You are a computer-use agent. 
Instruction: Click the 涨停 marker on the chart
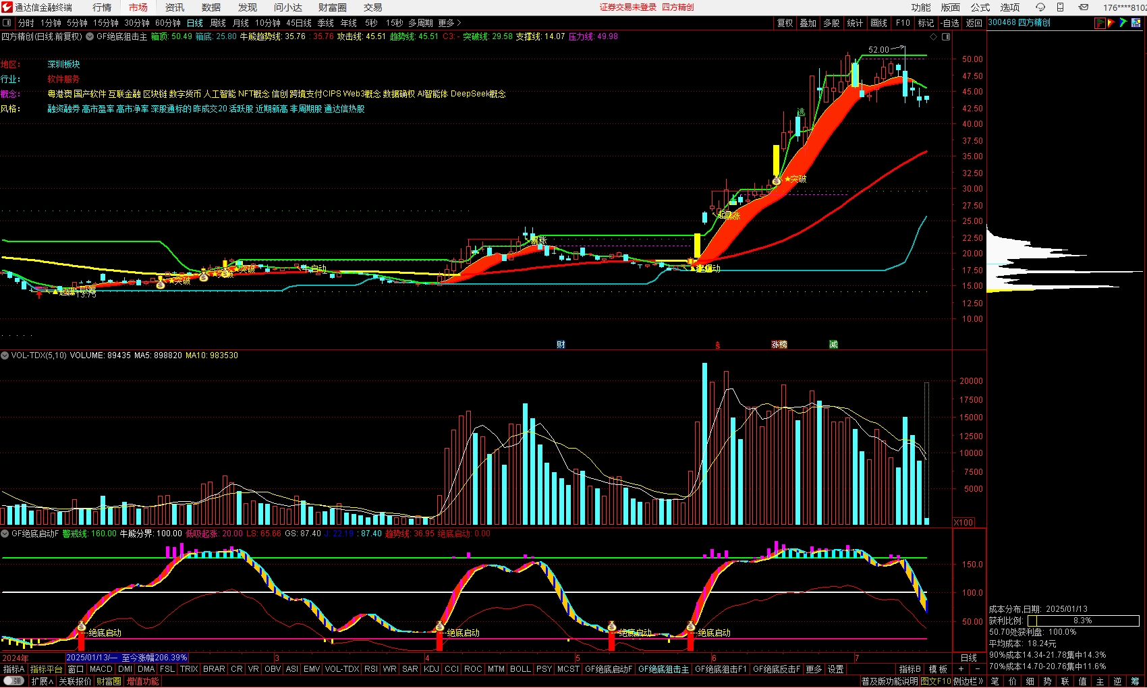[779, 345]
